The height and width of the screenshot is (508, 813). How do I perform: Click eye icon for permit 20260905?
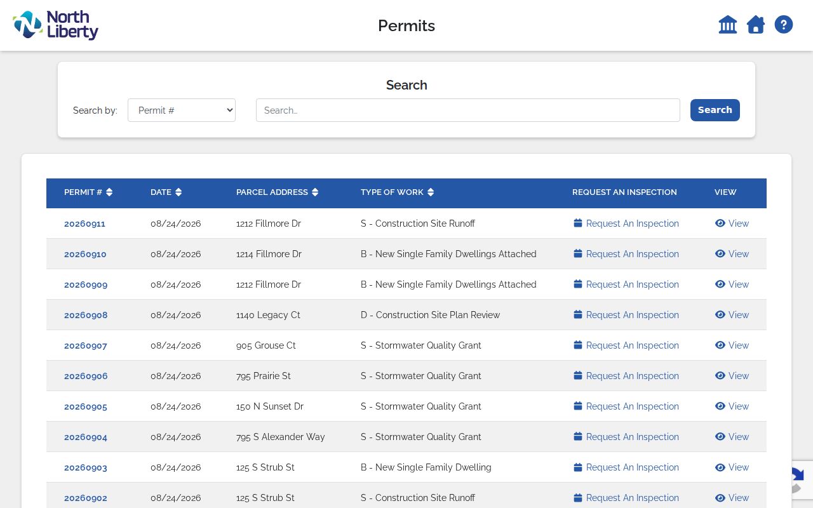click(x=720, y=406)
